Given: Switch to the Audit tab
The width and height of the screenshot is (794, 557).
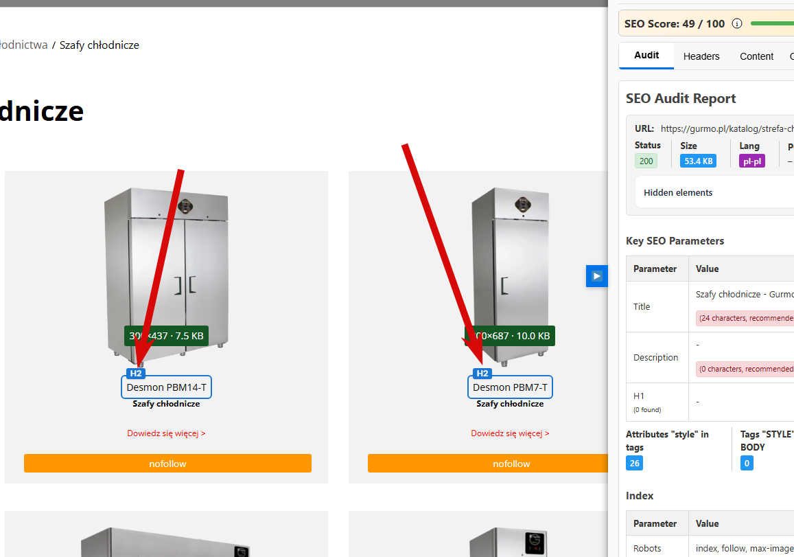Looking at the screenshot, I should pyautogui.click(x=646, y=55).
